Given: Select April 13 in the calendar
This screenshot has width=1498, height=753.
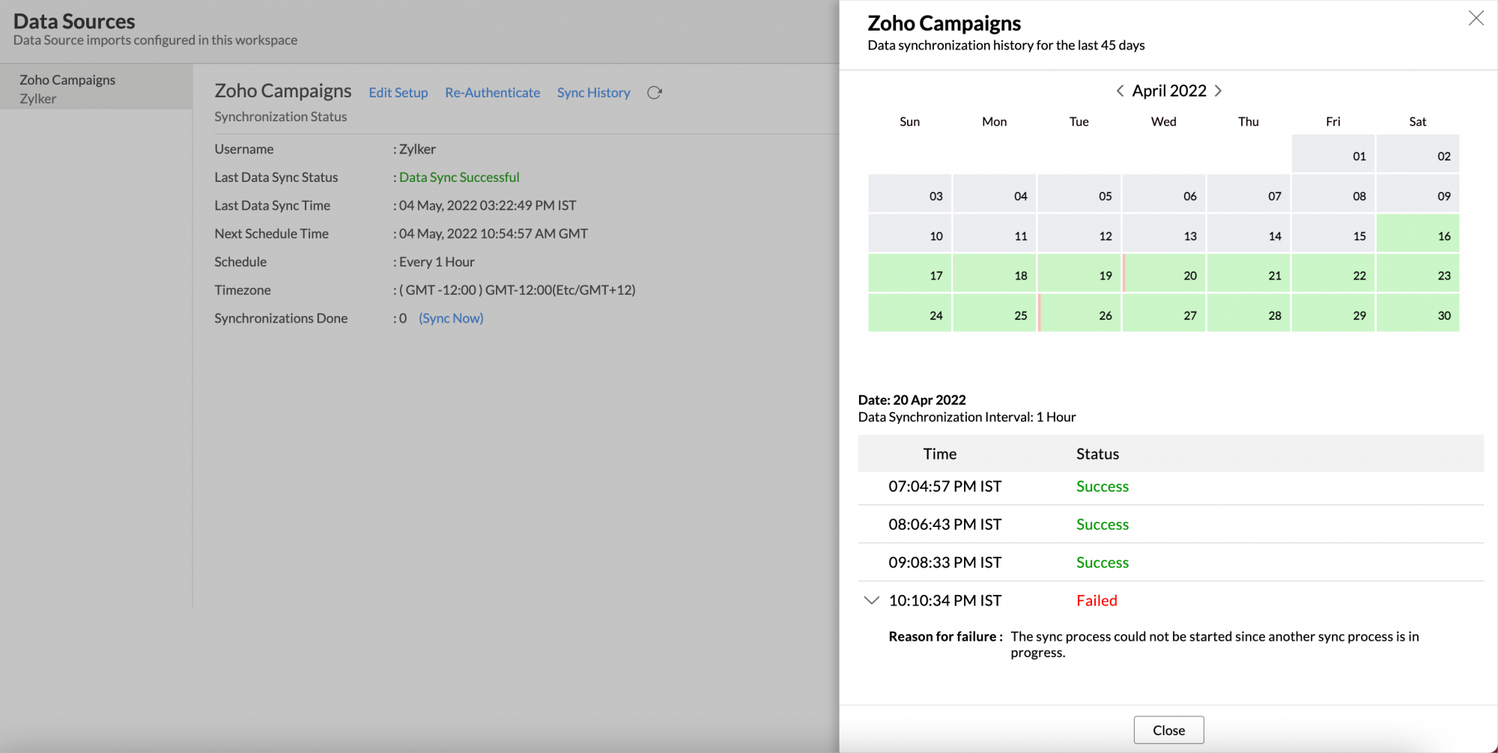Looking at the screenshot, I should [1164, 234].
